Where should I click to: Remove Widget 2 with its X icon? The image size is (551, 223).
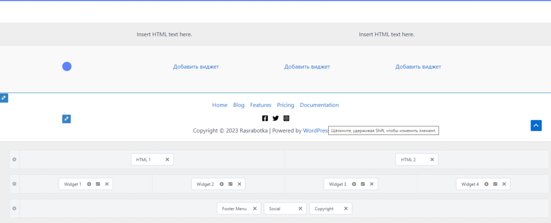[x=239, y=184]
